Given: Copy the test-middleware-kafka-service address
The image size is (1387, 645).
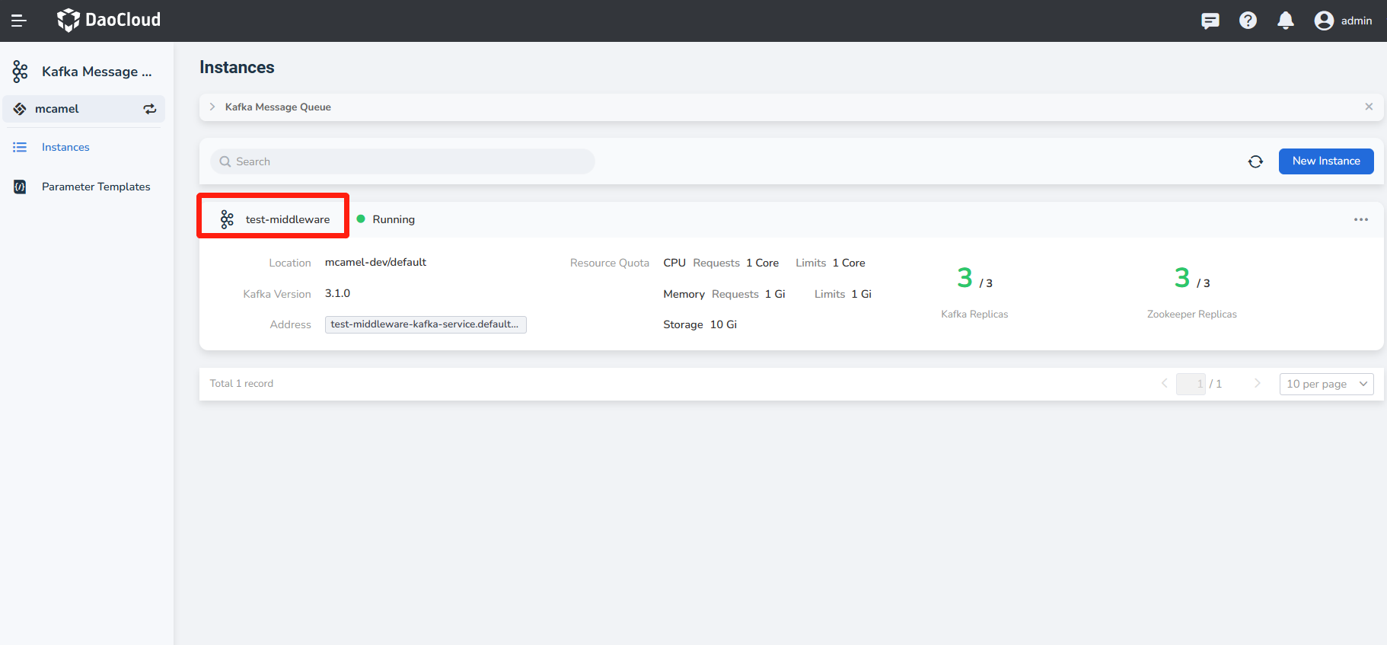Looking at the screenshot, I should pos(425,324).
